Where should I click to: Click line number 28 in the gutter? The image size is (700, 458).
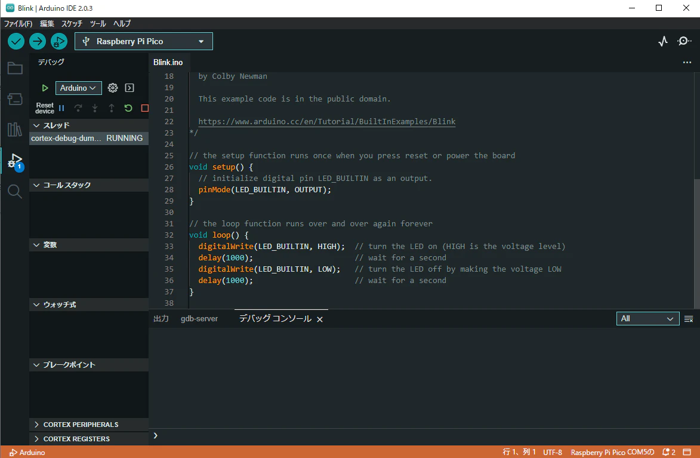[169, 189]
